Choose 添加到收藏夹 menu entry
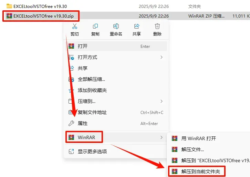Viewport: 250px width, 177px height. pos(116,90)
